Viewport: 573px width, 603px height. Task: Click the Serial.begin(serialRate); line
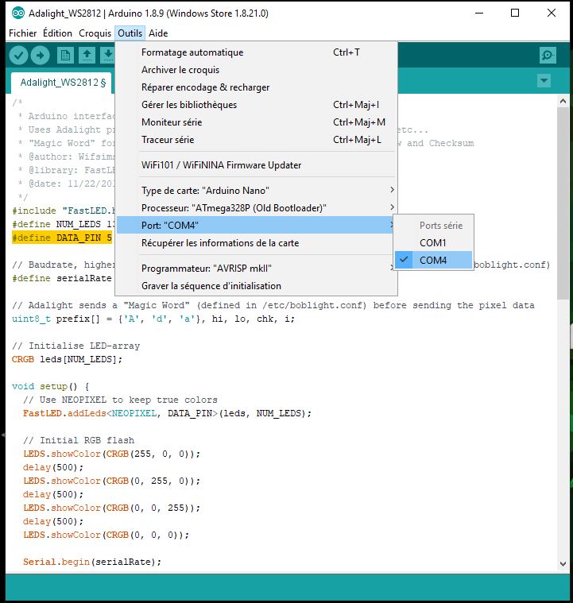(92, 562)
